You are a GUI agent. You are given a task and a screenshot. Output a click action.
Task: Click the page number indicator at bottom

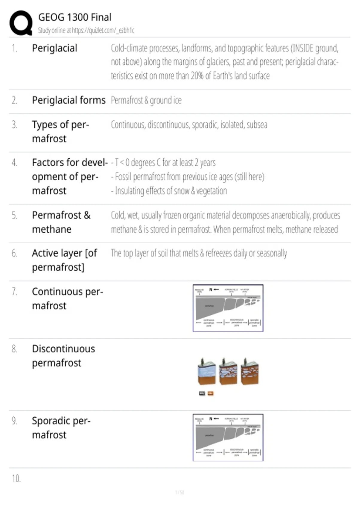point(180,493)
